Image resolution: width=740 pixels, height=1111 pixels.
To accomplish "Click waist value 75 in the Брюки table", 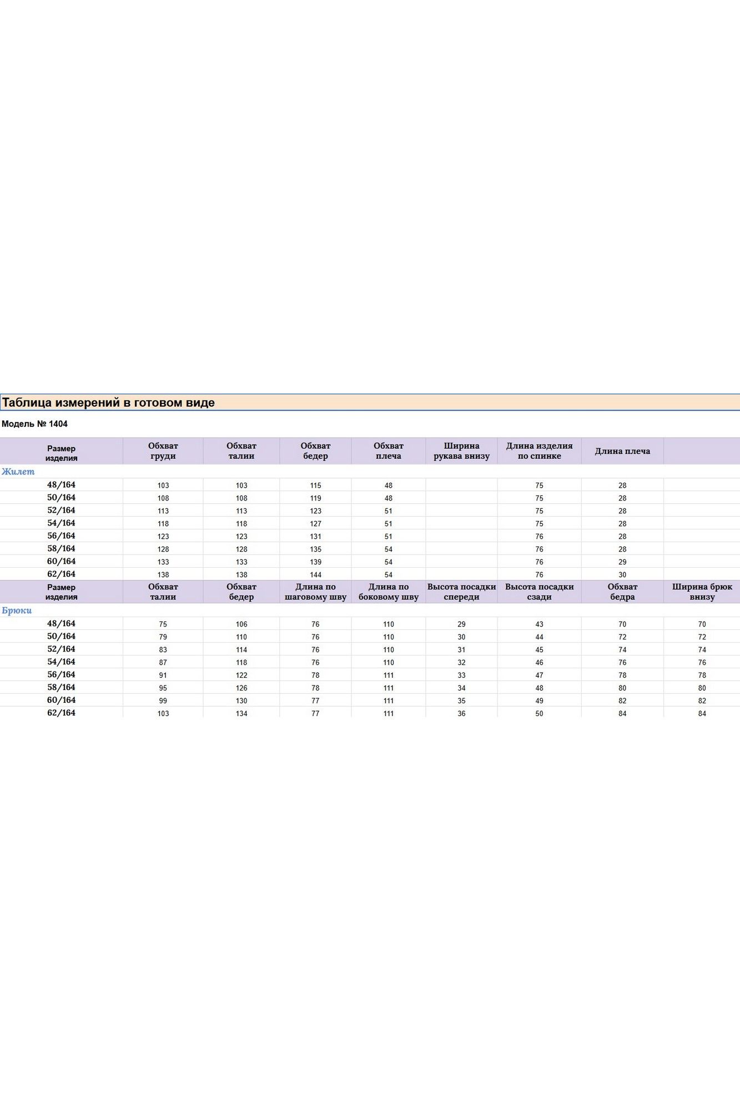I will [163, 624].
